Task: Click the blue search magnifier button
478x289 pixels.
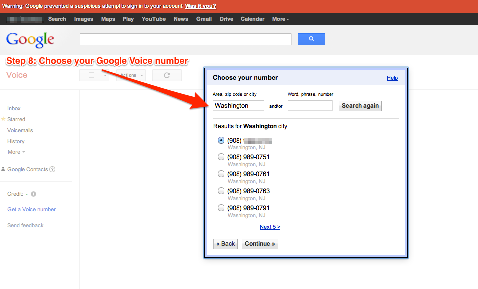Action: [311, 39]
